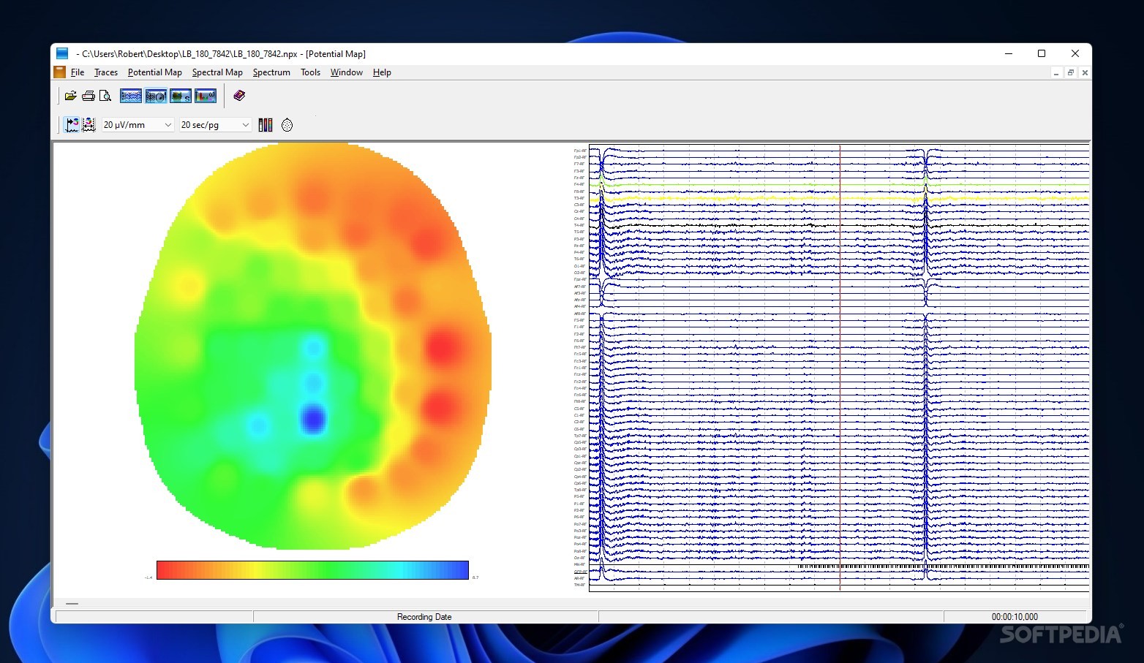Minimize the inner Potential Map document window
Screen dimensions: 1144x663
click(x=1056, y=73)
